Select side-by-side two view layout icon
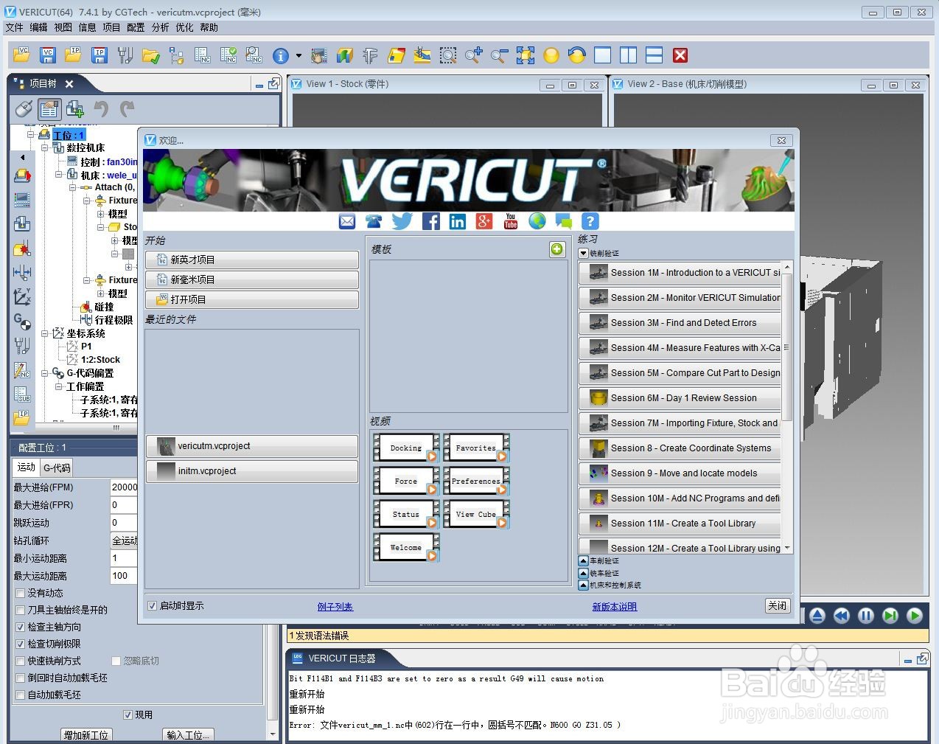This screenshot has width=939, height=744. [x=629, y=55]
